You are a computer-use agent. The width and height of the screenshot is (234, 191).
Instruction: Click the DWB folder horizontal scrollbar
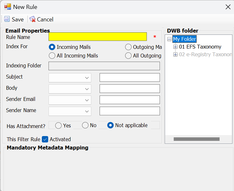point(197,139)
